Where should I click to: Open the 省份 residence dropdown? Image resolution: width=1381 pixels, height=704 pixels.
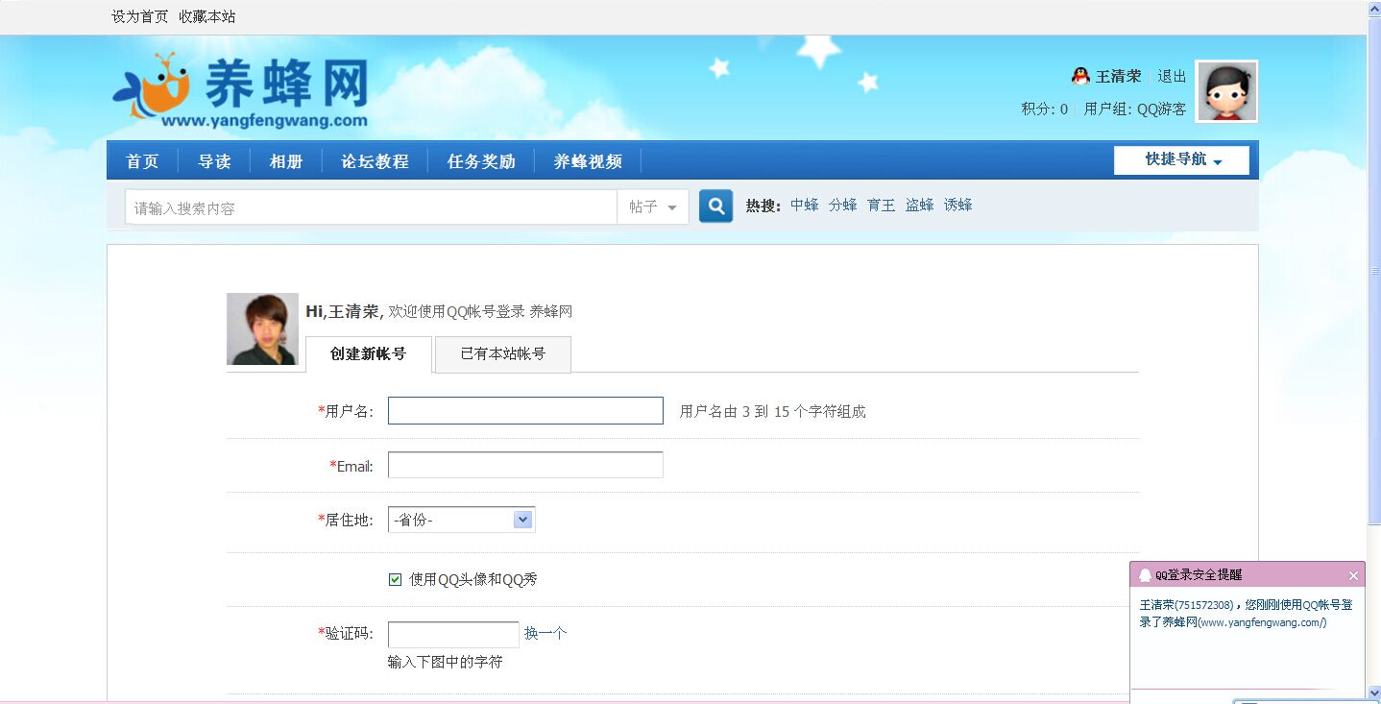pos(461,520)
